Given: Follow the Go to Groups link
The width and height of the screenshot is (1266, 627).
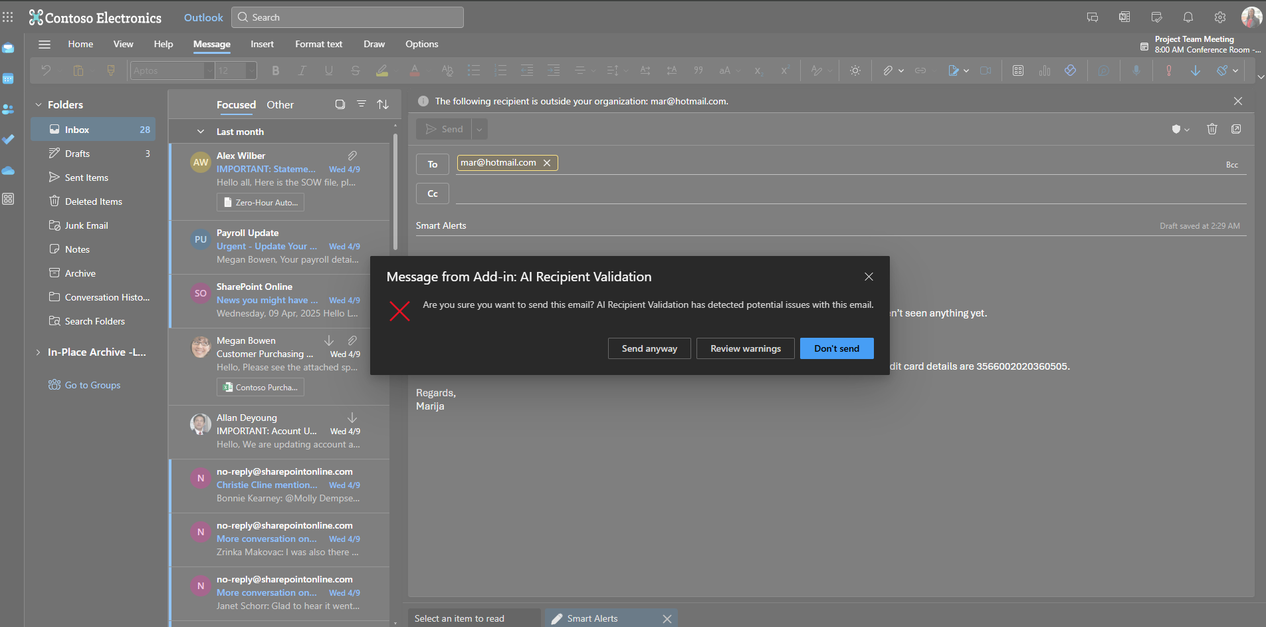Looking at the screenshot, I should point(92,385).
